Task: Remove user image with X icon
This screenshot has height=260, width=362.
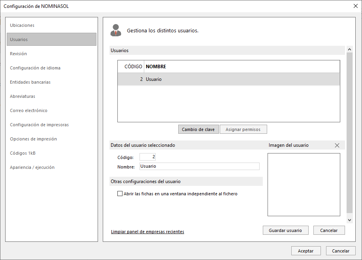Action: pos(337,146)
